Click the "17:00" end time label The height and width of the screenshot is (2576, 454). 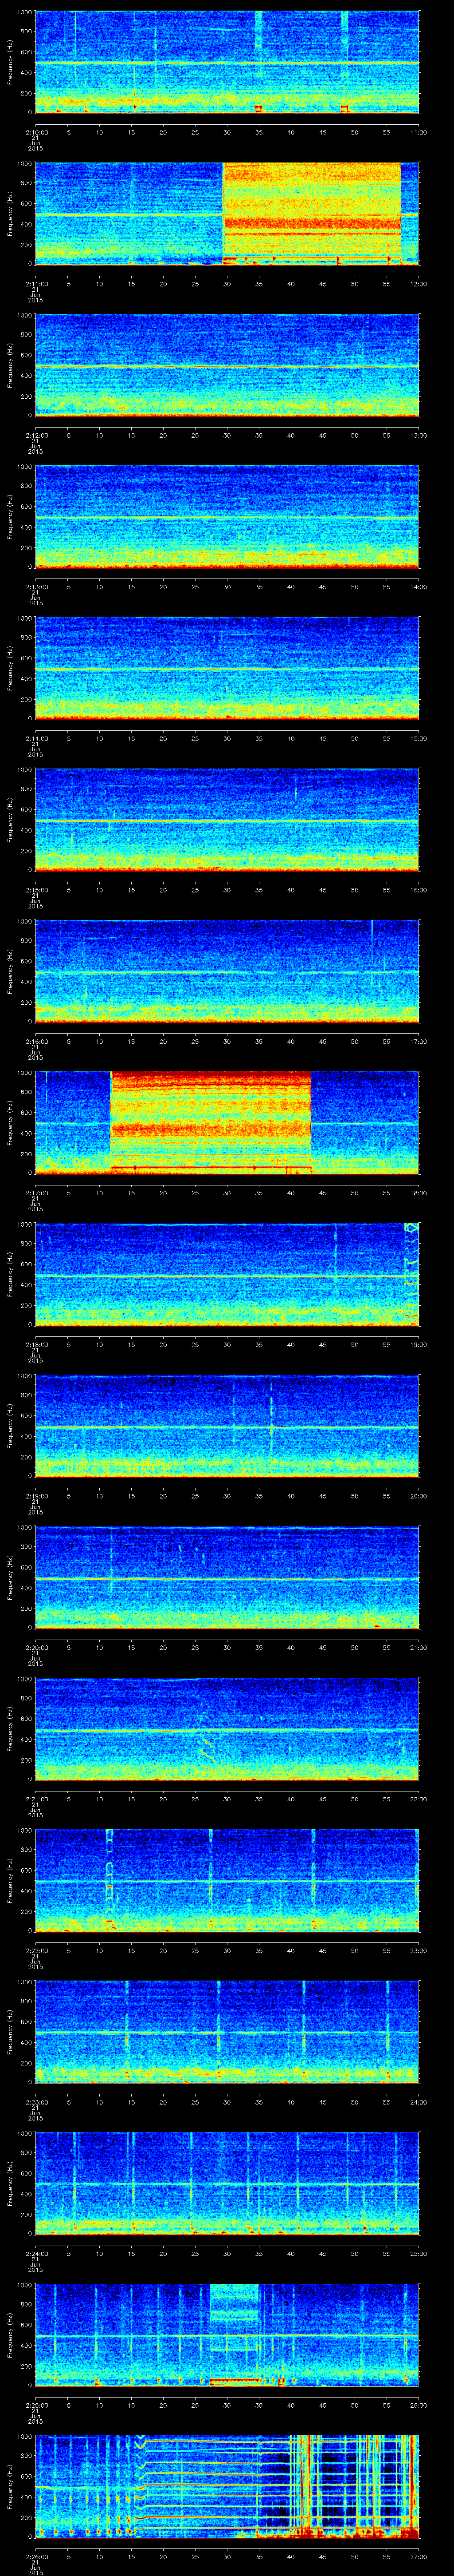[419, 1041]
